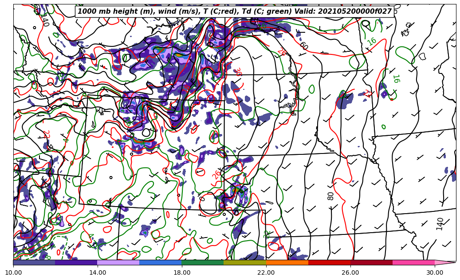
Task: Click the plot title text at top
Action: coord(235,12)
